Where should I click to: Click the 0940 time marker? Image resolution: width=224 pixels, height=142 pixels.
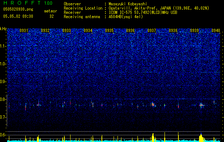point(216,30)
